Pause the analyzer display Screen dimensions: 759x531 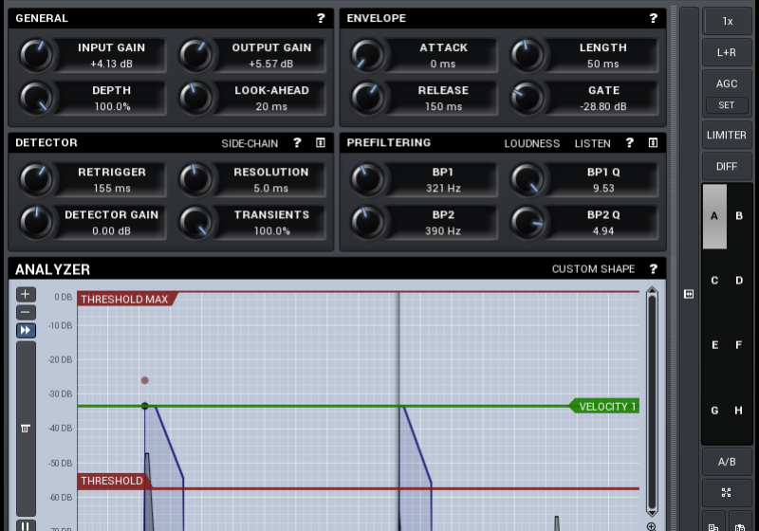coord(26,525)
